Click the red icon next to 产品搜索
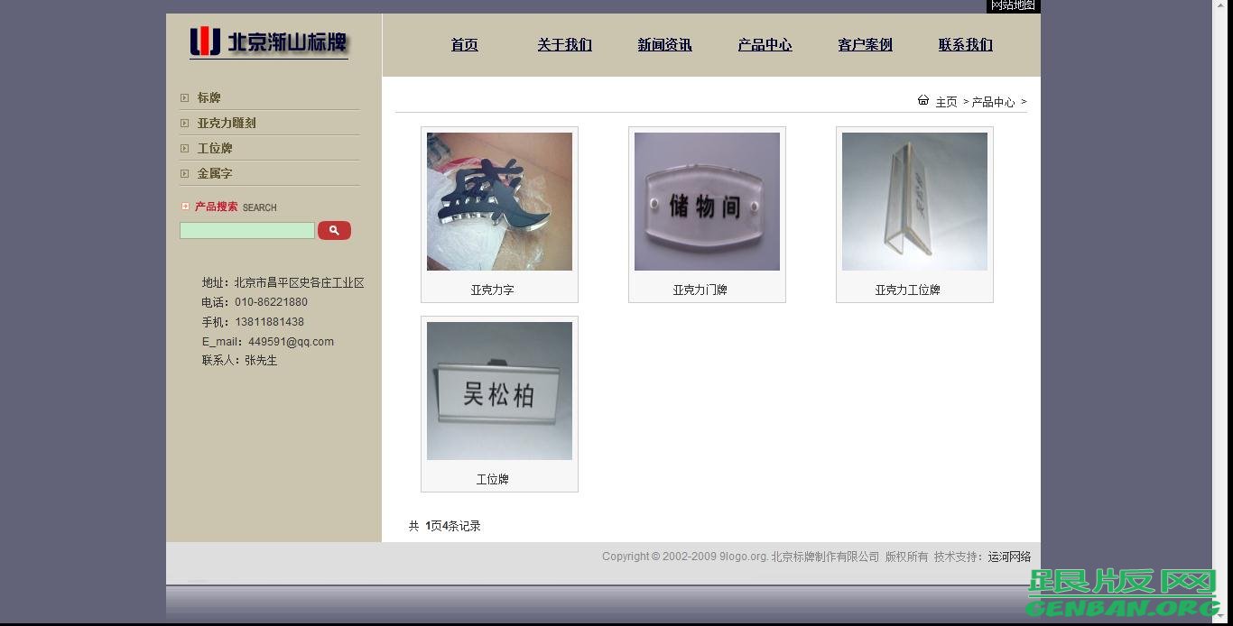1233x626 pixels. click(185, 206)
